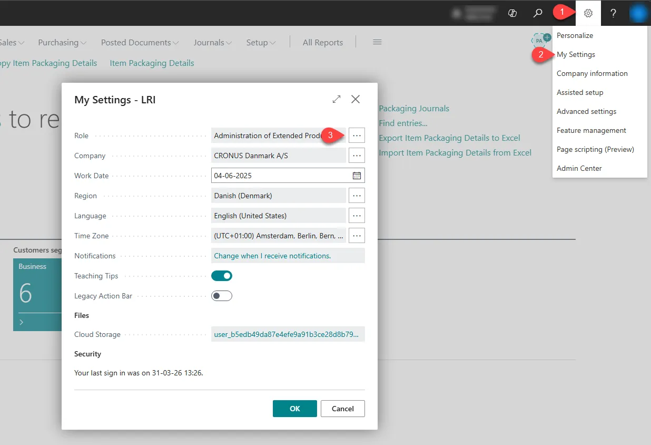Viewport: 651px width, 445px height.
Task: Expand the Purchasing menu
Action: (x=62, y=42)
